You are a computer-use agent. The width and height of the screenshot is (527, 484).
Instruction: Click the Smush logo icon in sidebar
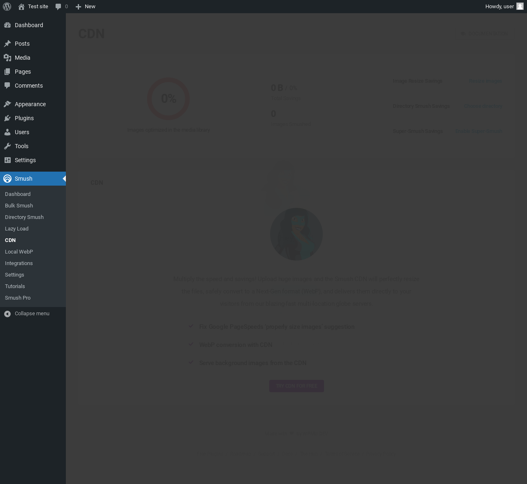click(x=7, y=179)
